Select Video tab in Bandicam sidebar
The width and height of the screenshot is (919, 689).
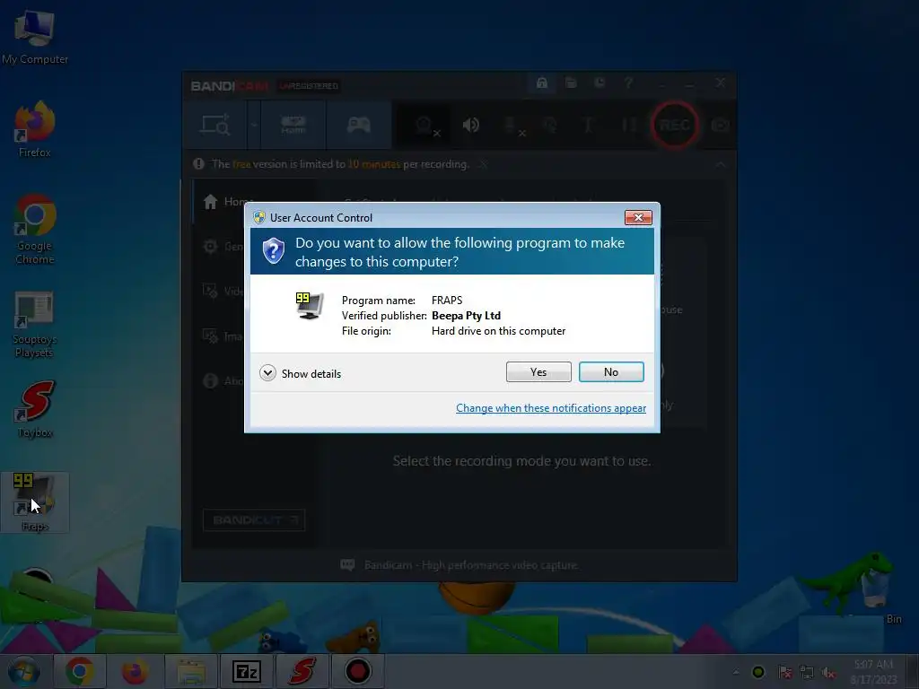tap(223, 292)
